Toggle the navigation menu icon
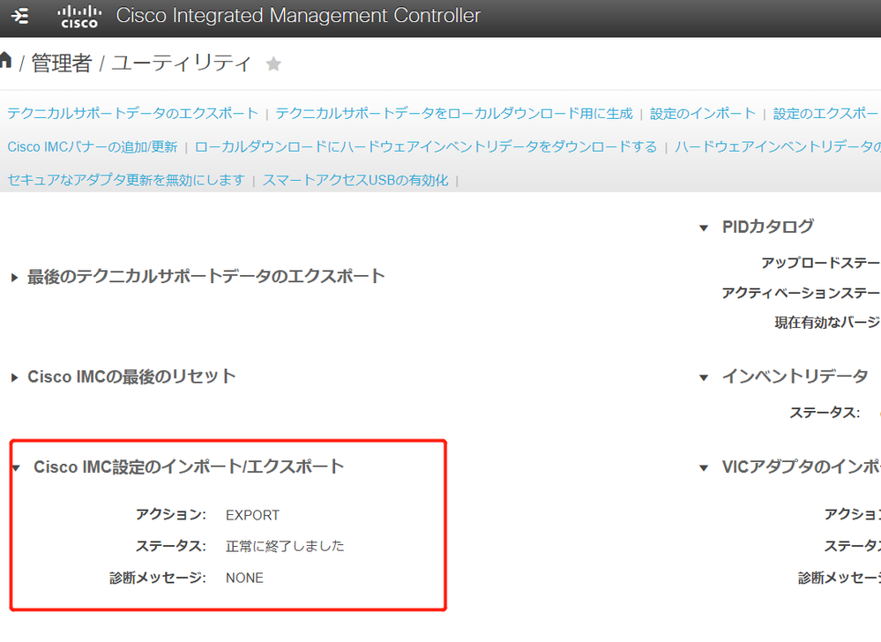 pyautogui.click(x=20, y=16)
